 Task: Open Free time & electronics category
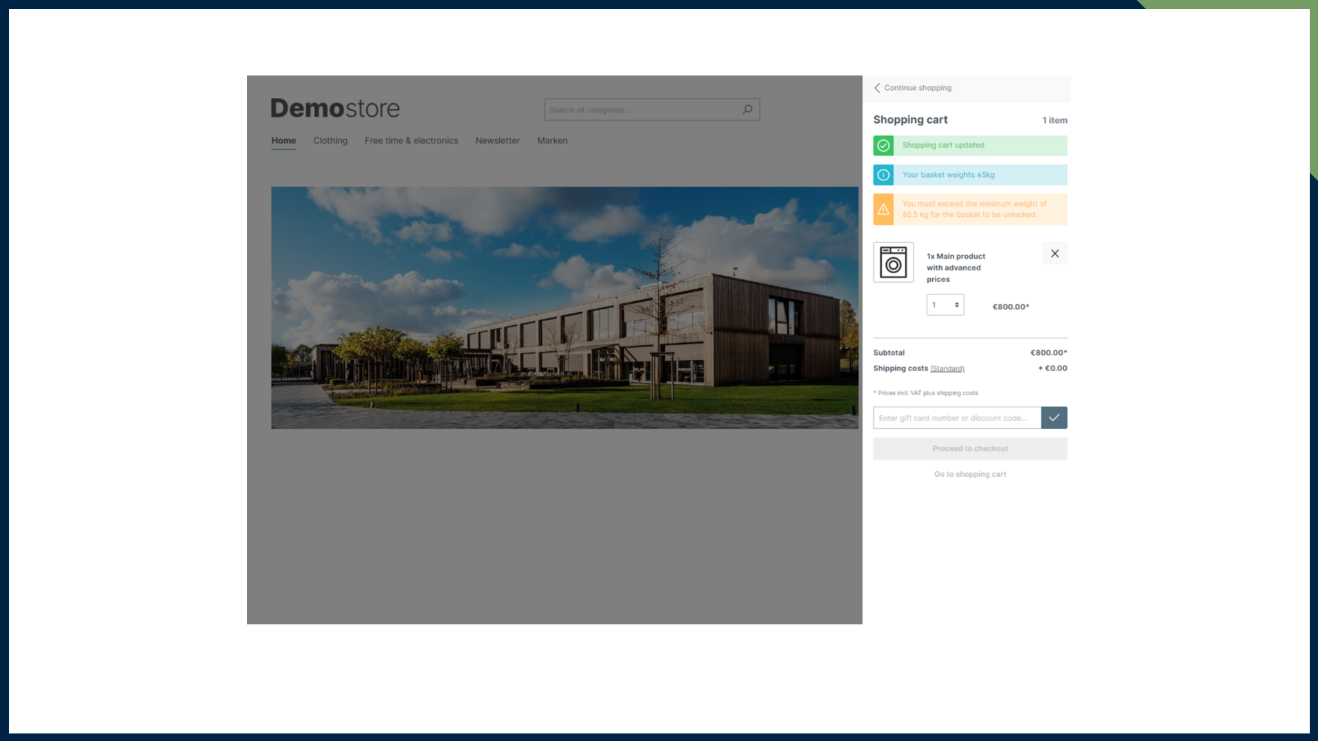click(411, 141)
